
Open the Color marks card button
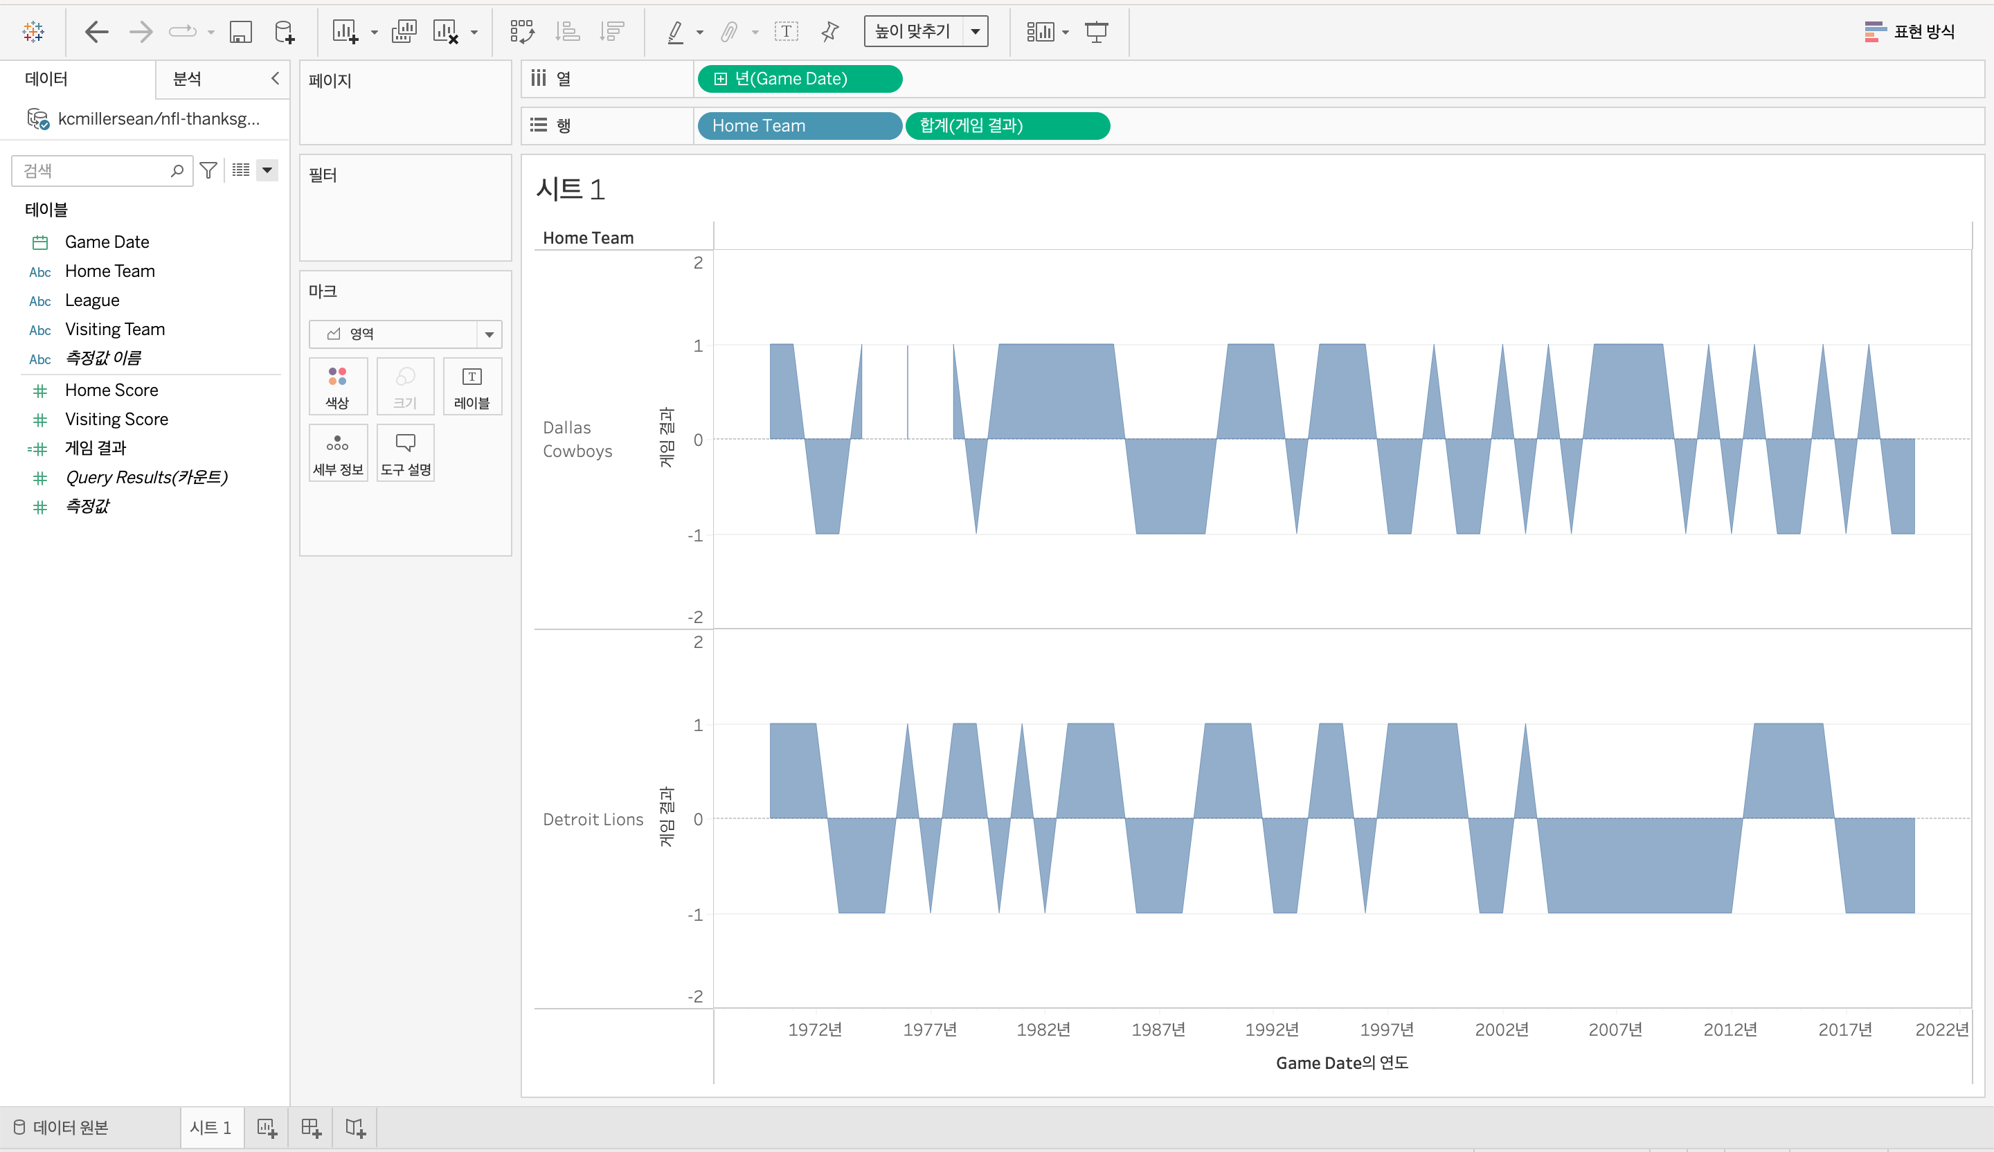point(338,386)
